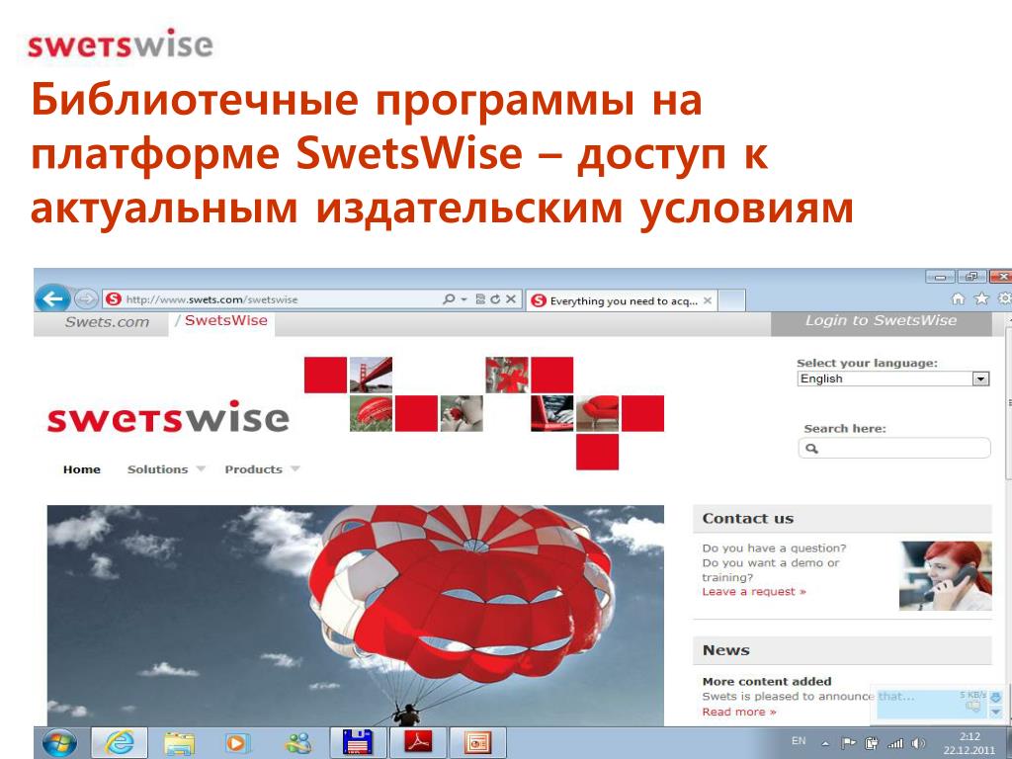Click the woman on phone contact photo
This screenshot has width=1012, height=759.
(x=946, y=576)
